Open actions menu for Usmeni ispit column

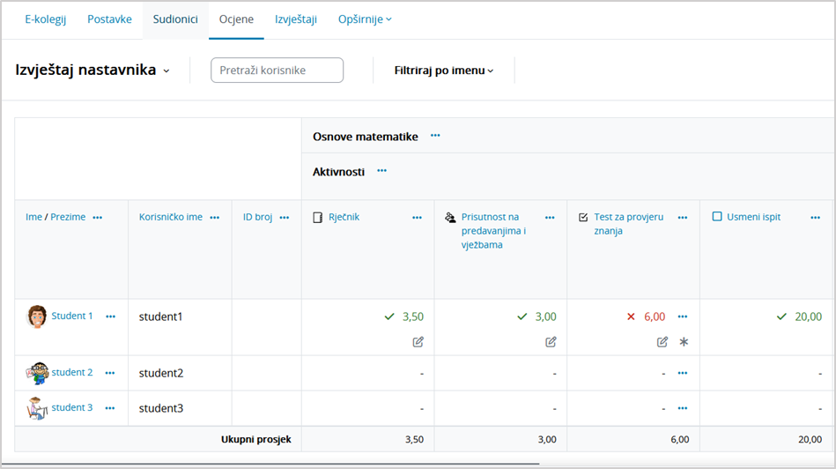(814, 218)
